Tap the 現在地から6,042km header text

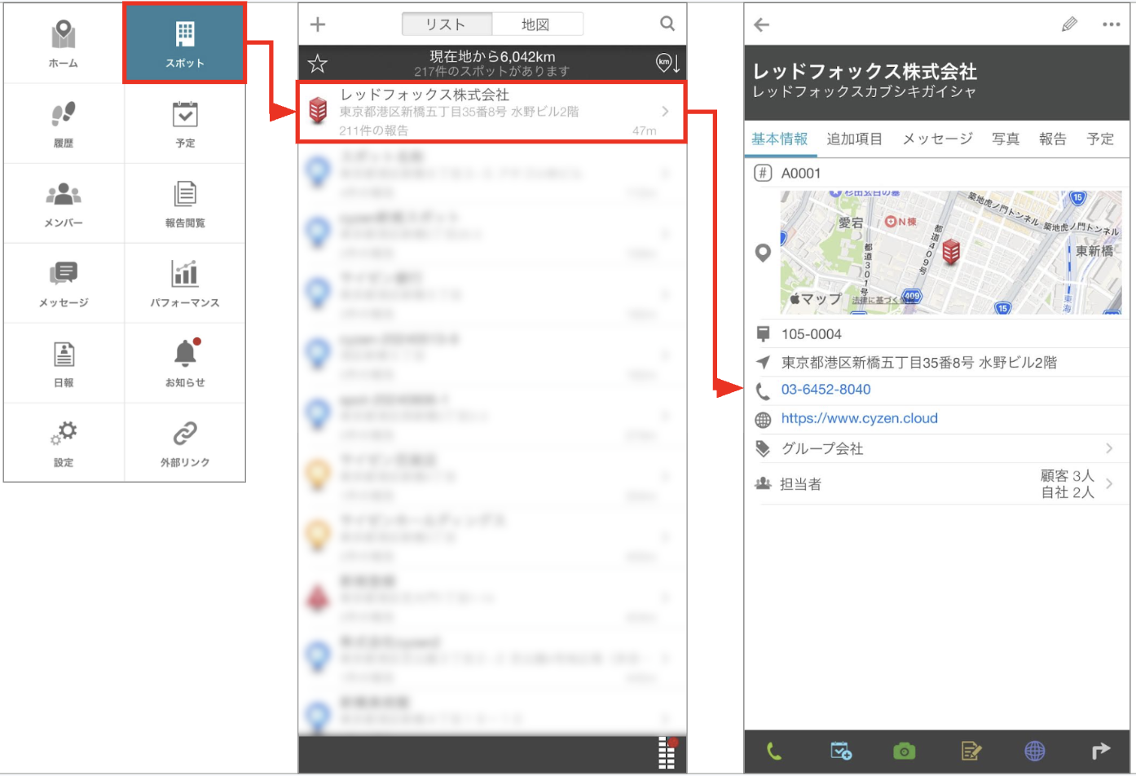(x=492, y=56)
